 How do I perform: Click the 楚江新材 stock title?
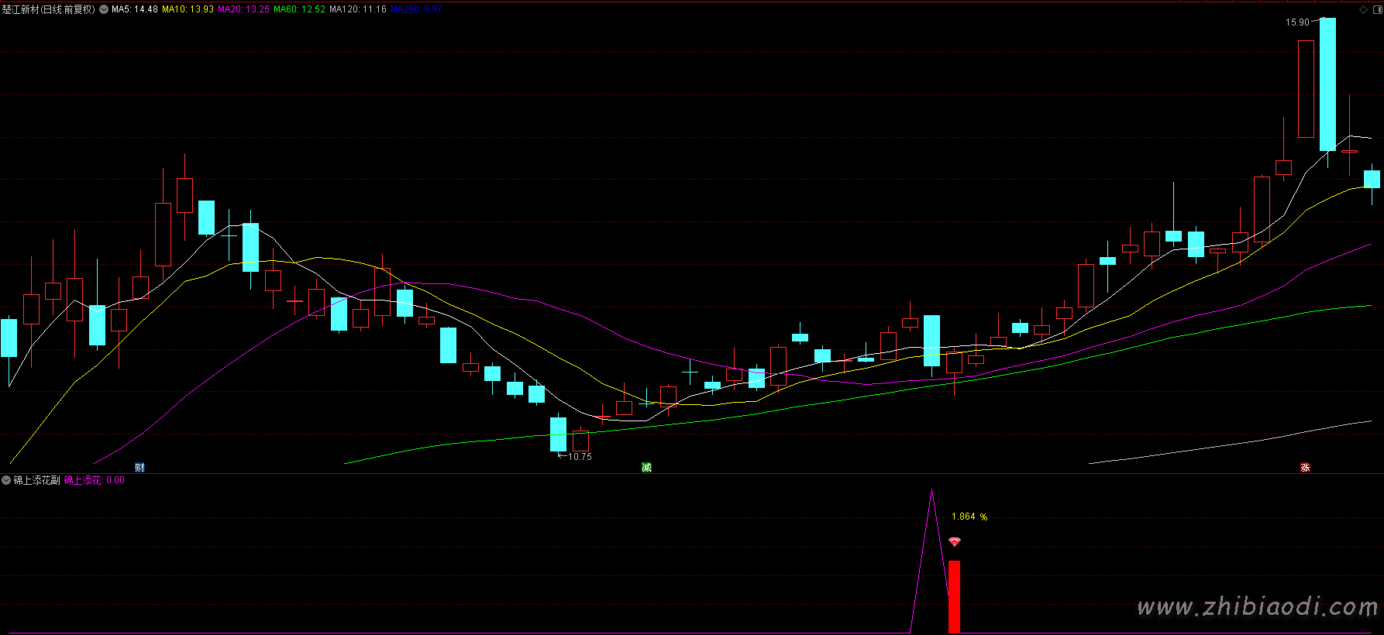48,9
